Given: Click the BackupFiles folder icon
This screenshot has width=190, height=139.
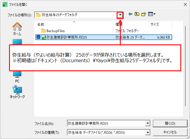Looking at the screenshot, I should [x=44, y=31].
